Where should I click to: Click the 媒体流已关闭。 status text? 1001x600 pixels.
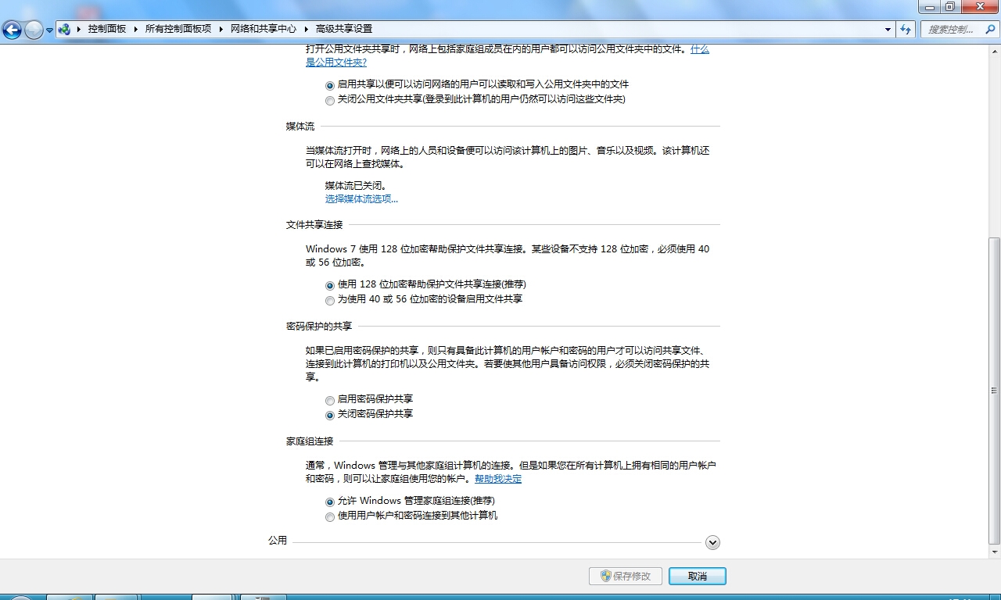click(x=356, y=185)
